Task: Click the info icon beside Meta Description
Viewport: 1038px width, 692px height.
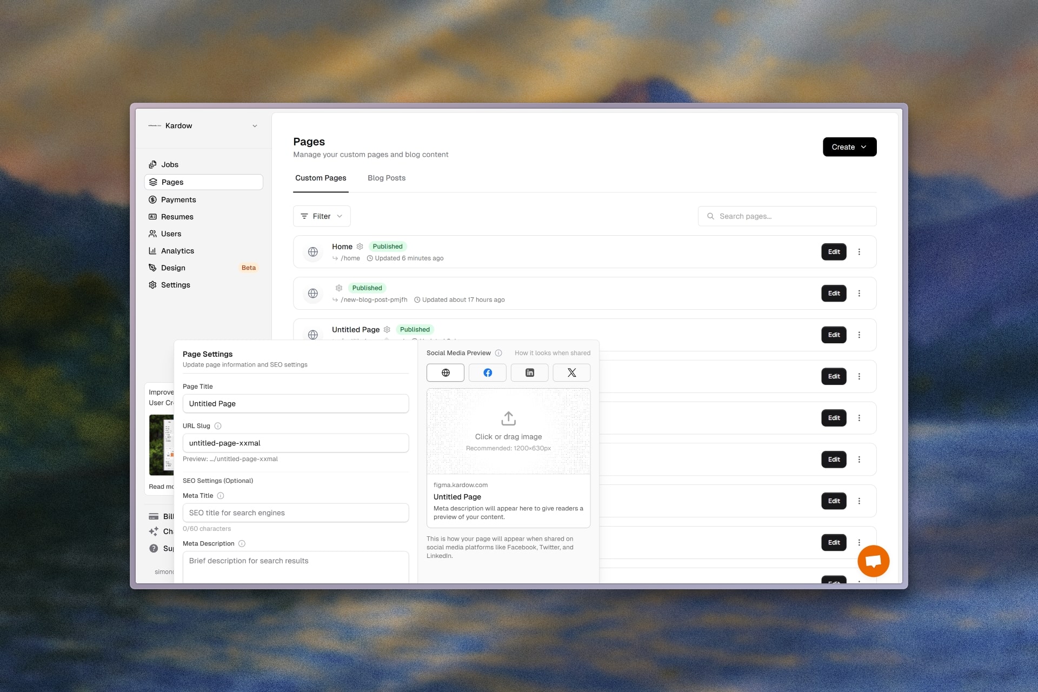Action: [x=242, y=544]
